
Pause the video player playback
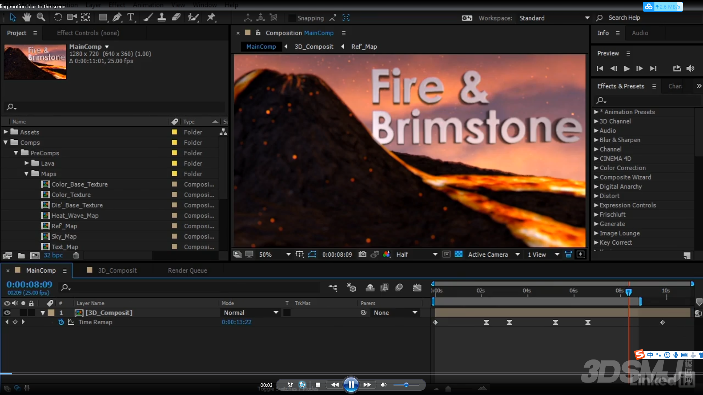tap(351, 385)
